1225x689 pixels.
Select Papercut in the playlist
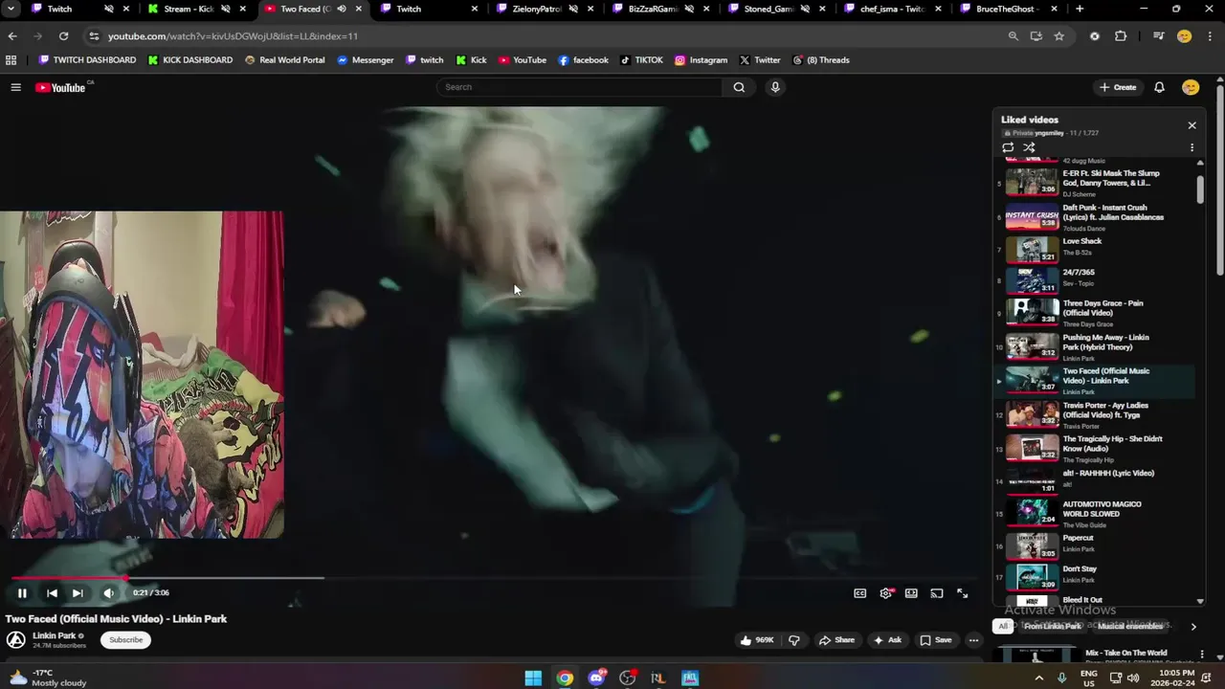pyautogui.click(x=1093, y=545)
